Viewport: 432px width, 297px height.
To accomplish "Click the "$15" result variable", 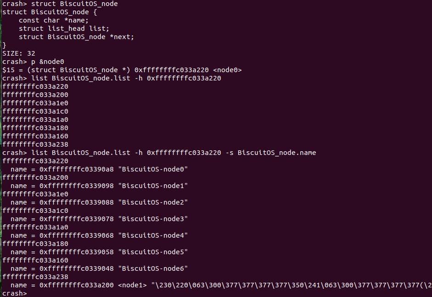I will [x=8, y=70].
